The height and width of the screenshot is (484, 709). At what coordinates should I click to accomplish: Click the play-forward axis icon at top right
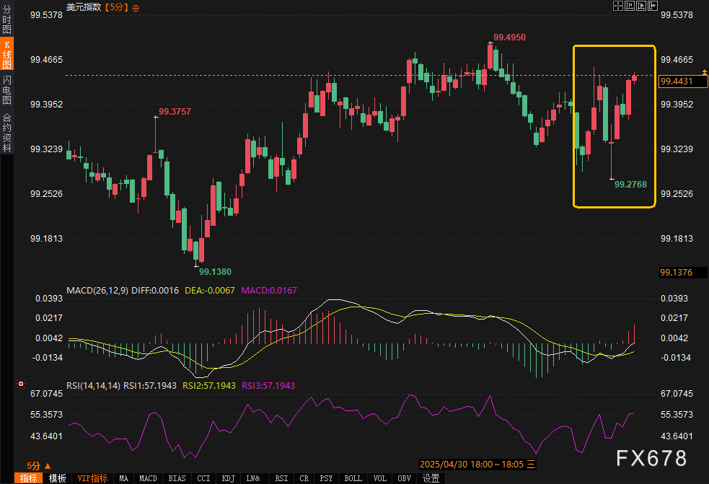pyautogui.click(x=641, y=6)
